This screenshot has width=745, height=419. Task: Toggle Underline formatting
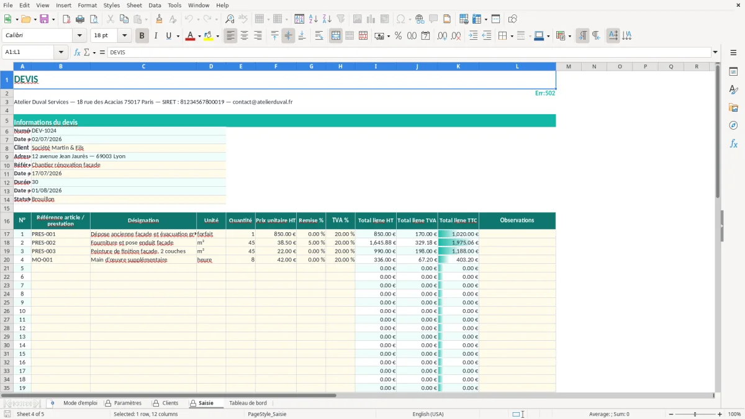tap(169, 36)
